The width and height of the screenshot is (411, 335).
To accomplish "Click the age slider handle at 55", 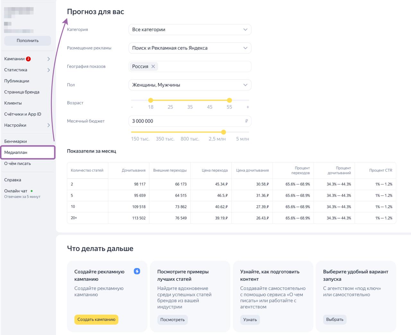I will (229, 100).
